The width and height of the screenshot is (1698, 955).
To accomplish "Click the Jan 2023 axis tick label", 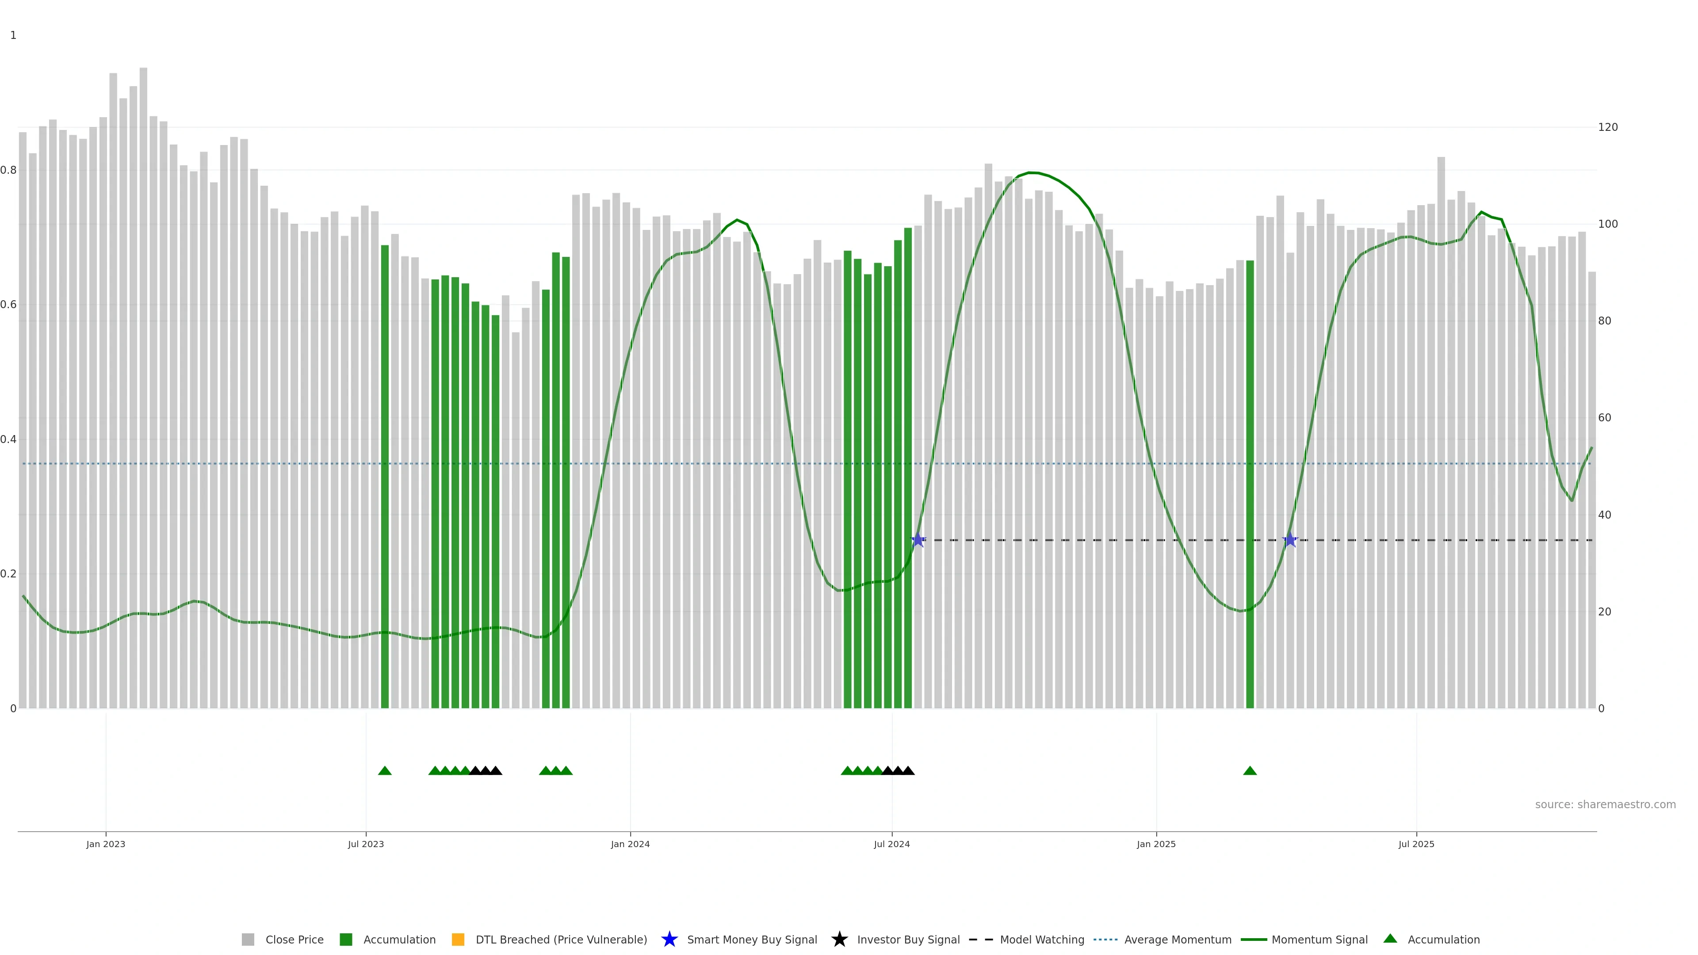I will point(106,844).
